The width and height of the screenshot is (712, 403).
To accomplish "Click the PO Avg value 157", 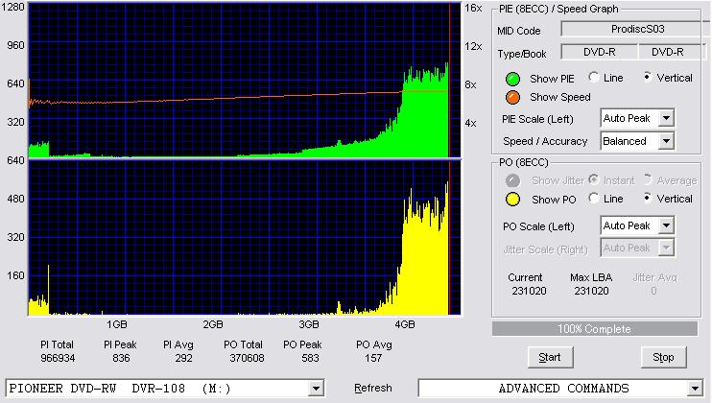I will pos(373,358).
